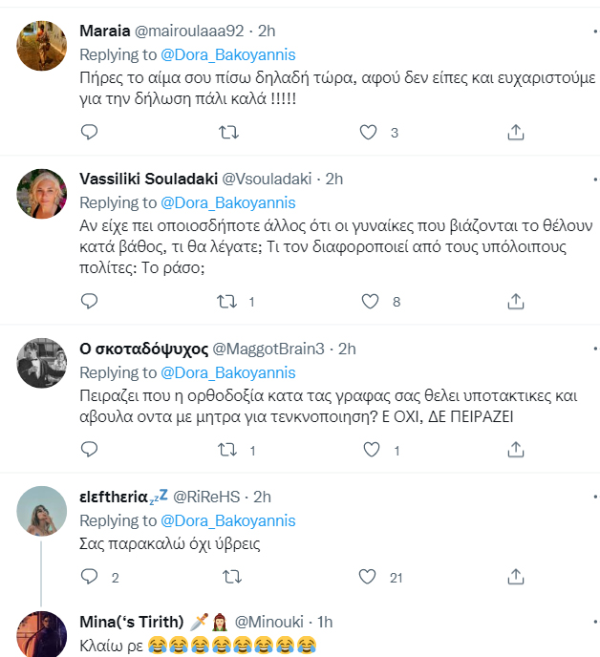Open more options for Maraia's tweet
Image resolution: width=600 pixels, height=657 pixels.
(x=596, y=31)
